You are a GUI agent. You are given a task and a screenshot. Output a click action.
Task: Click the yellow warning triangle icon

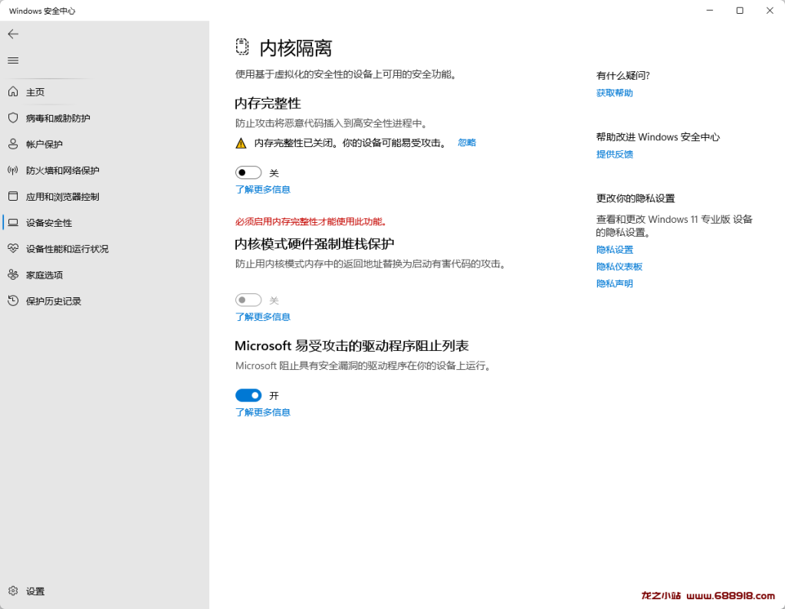(x=241, y=143)
